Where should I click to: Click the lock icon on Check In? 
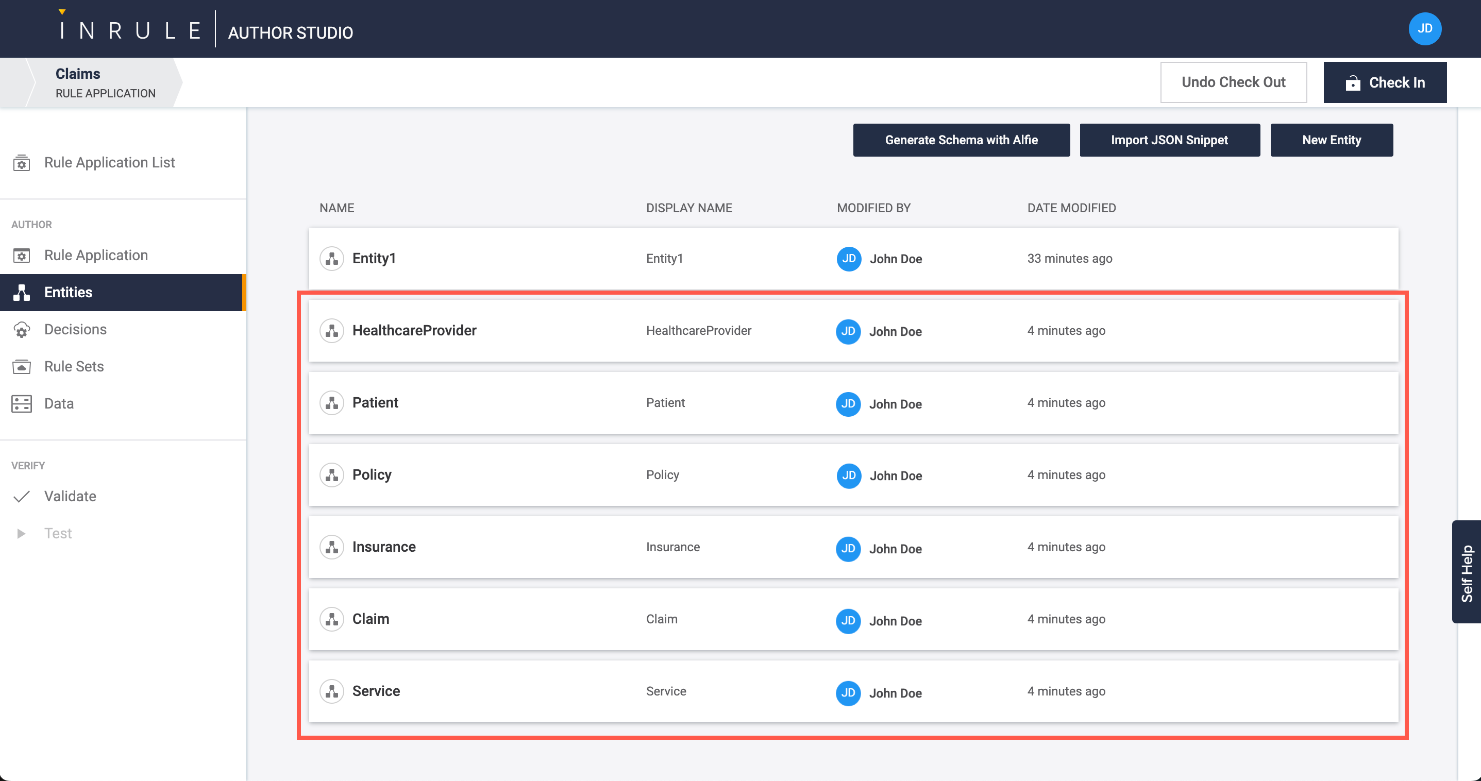1353,83
